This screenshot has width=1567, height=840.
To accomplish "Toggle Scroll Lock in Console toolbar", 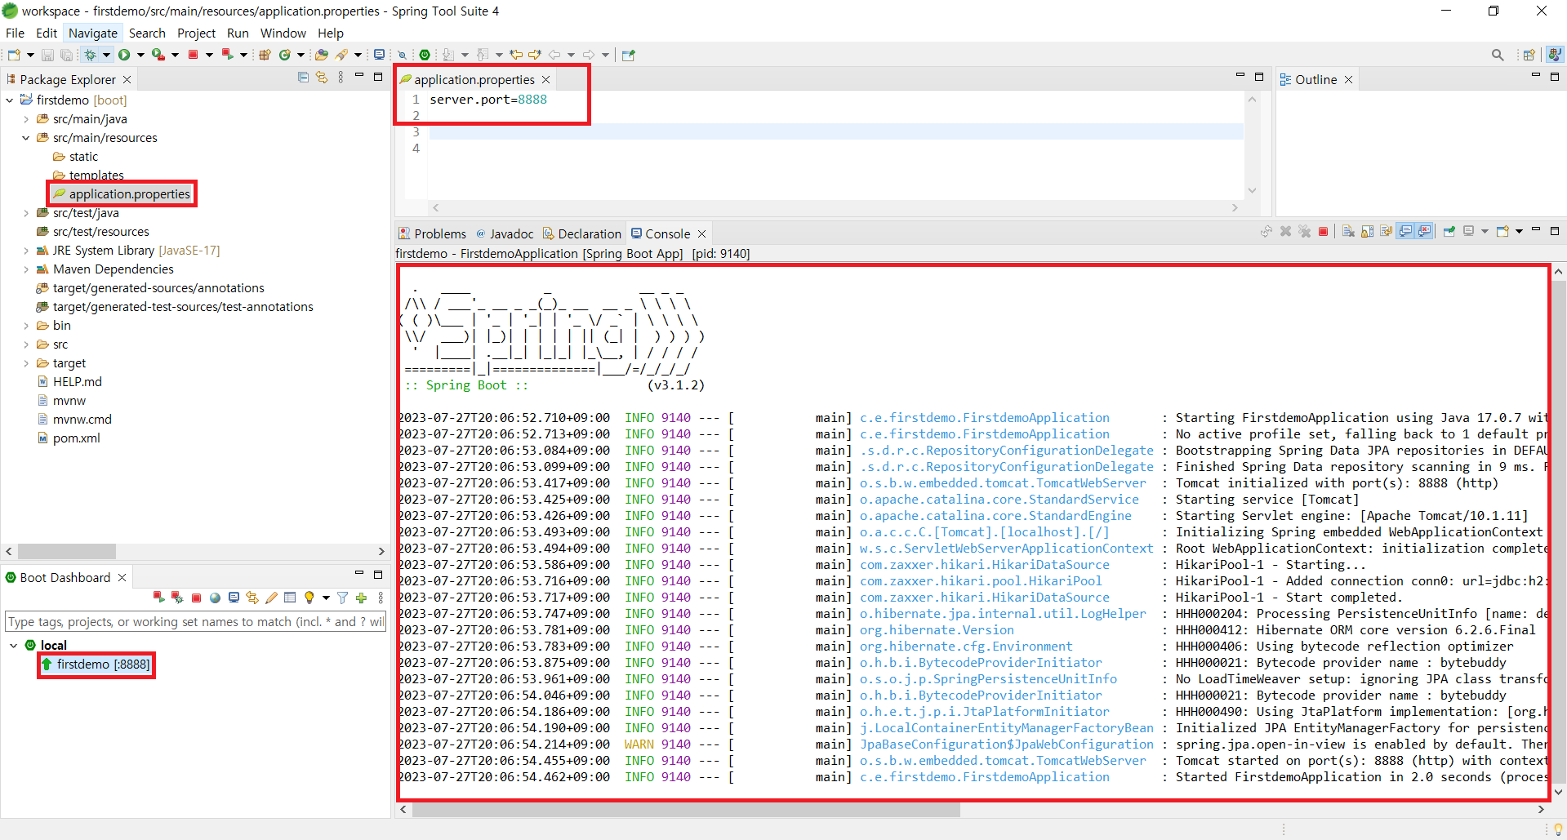I will point(1367,231).
